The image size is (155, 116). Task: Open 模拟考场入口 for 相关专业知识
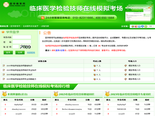(134, 70)
